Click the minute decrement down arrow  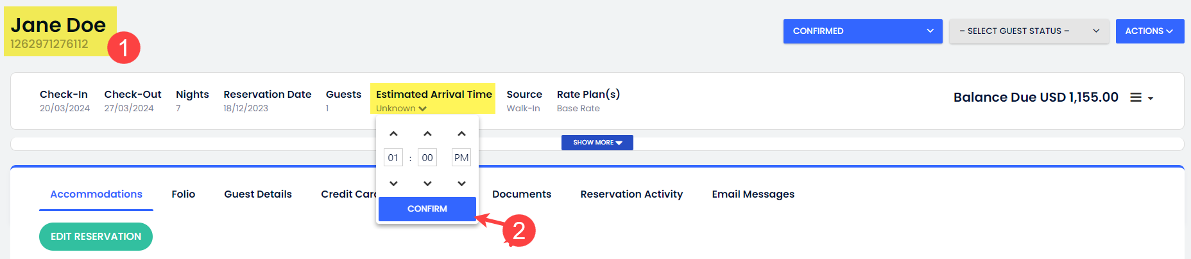point(427,184)
